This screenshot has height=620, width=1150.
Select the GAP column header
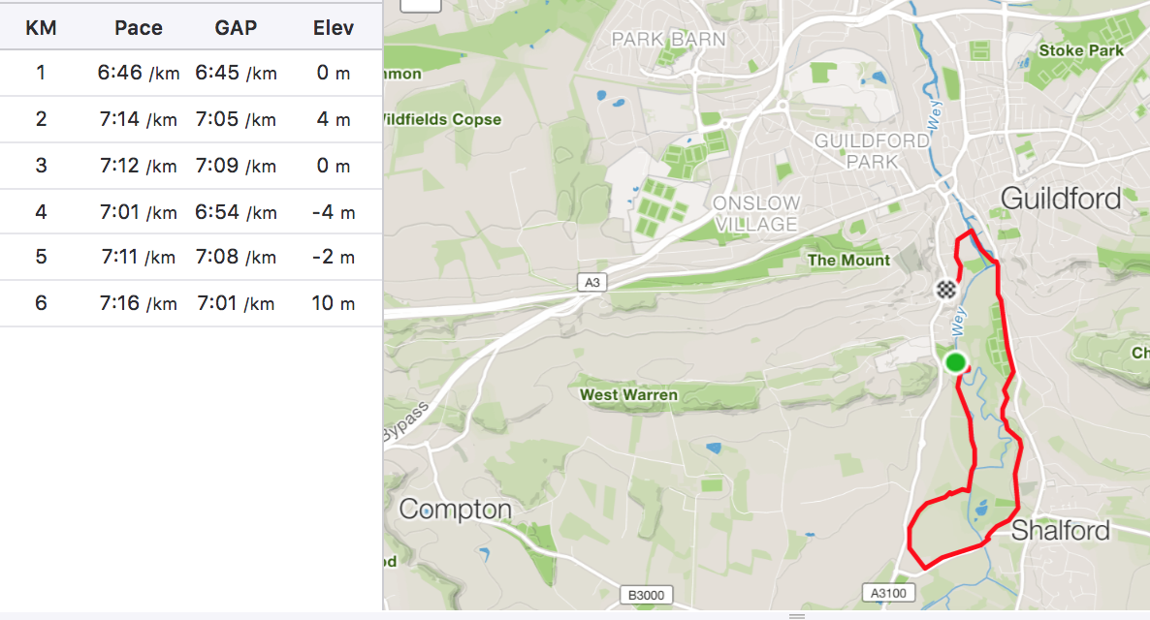(236, 28)
